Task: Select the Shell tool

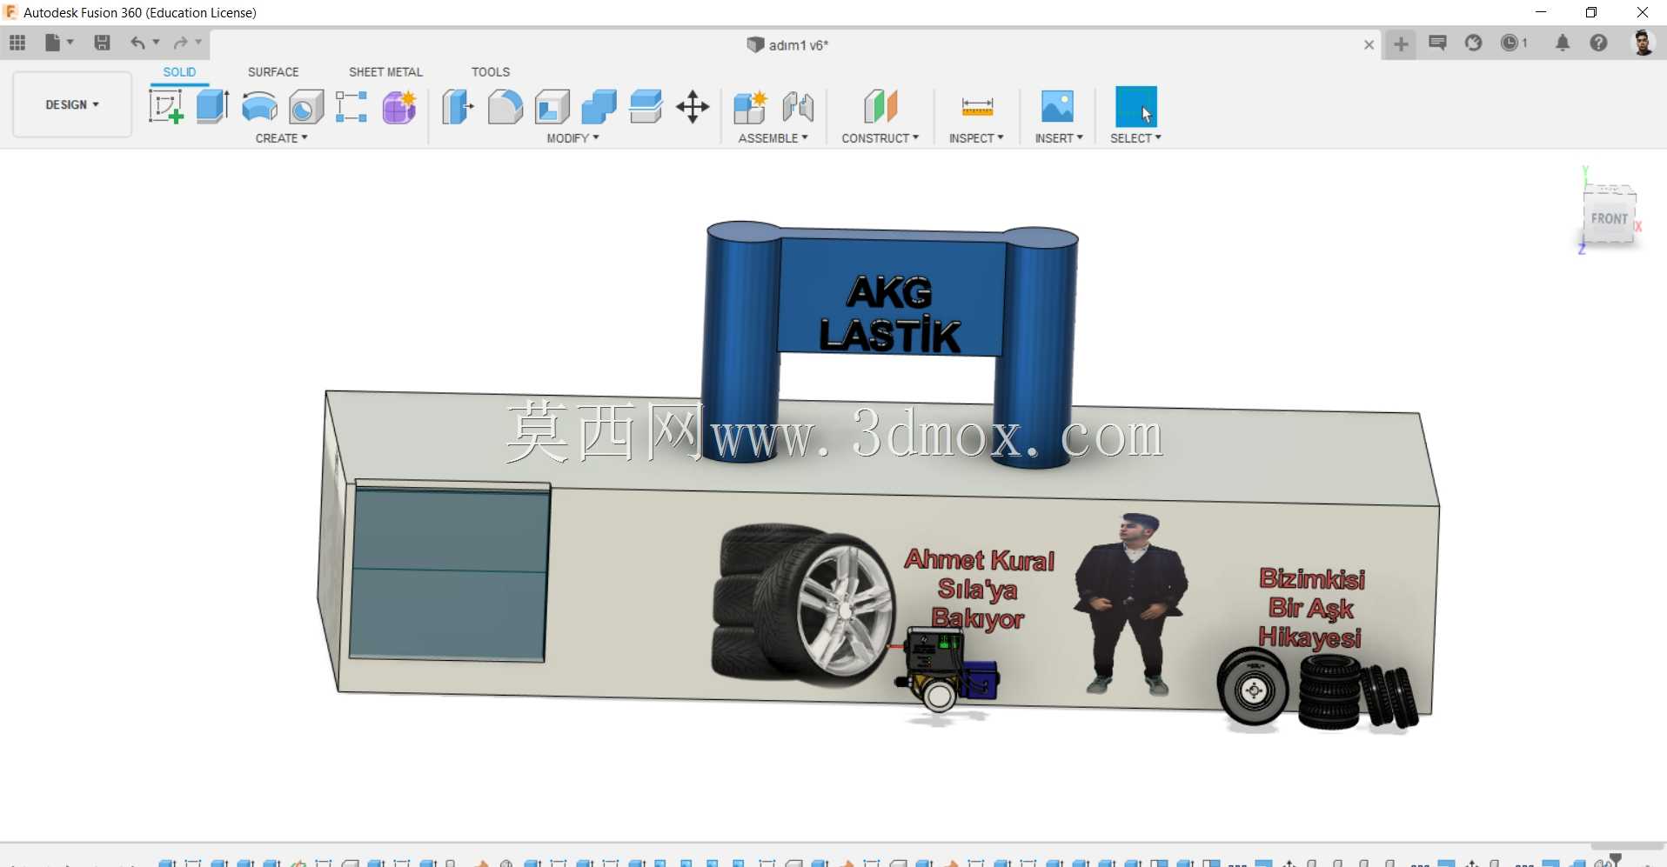Action: pyautogui.click(x=552, y=107)
